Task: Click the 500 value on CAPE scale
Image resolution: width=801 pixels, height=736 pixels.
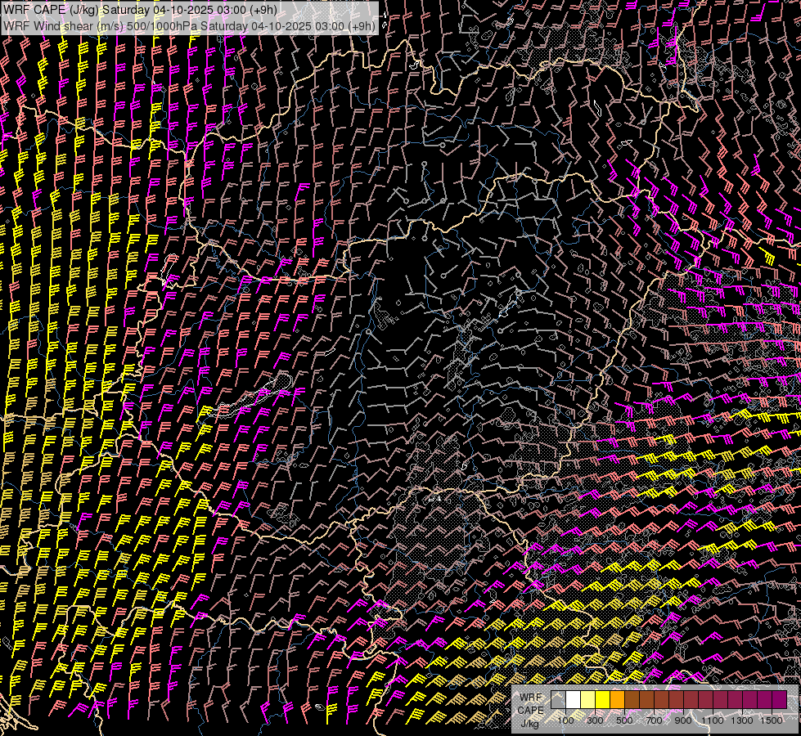Action: click(x=624, y=720)
